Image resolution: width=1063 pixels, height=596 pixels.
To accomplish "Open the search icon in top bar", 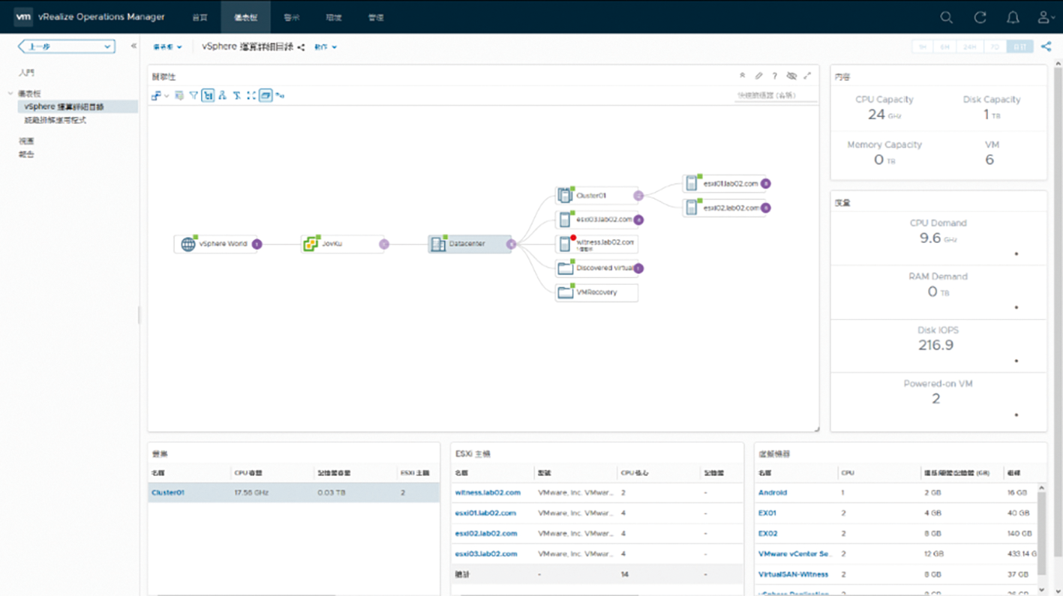I will click(946, 17).
